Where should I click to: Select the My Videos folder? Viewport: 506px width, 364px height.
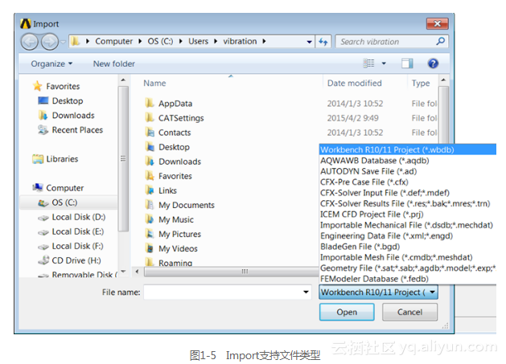tap(178, 248)
